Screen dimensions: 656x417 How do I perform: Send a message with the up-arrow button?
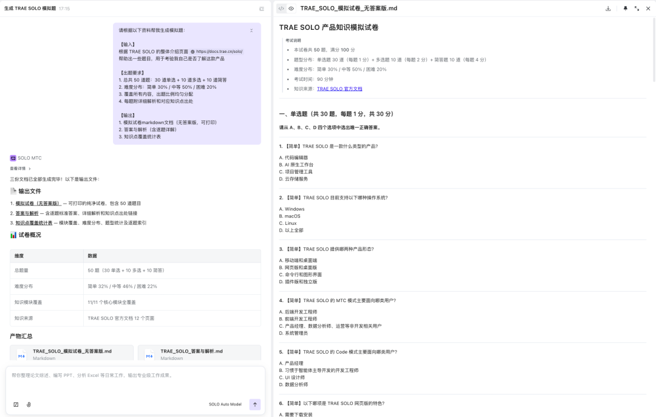point(255,404)
